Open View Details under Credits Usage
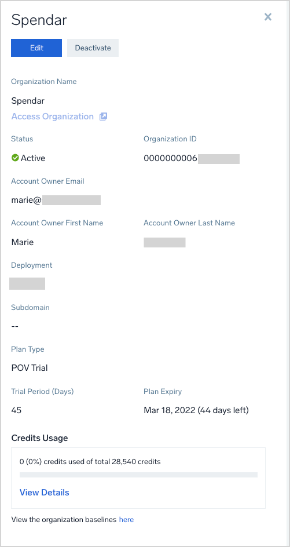Viewport: 290px width, 547px height. click(x=44, y=493)
